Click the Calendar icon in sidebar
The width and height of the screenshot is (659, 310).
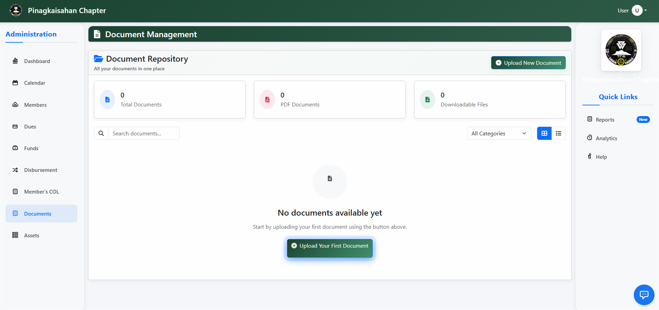coord(15,83)
